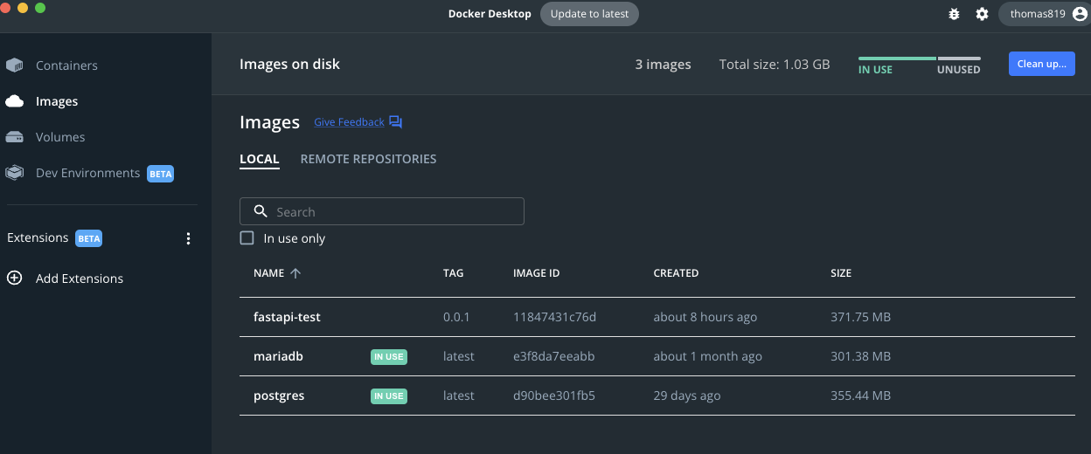Sort by the NAME column header
Screen dimensions: 1091x454
(x=269, y=273)
